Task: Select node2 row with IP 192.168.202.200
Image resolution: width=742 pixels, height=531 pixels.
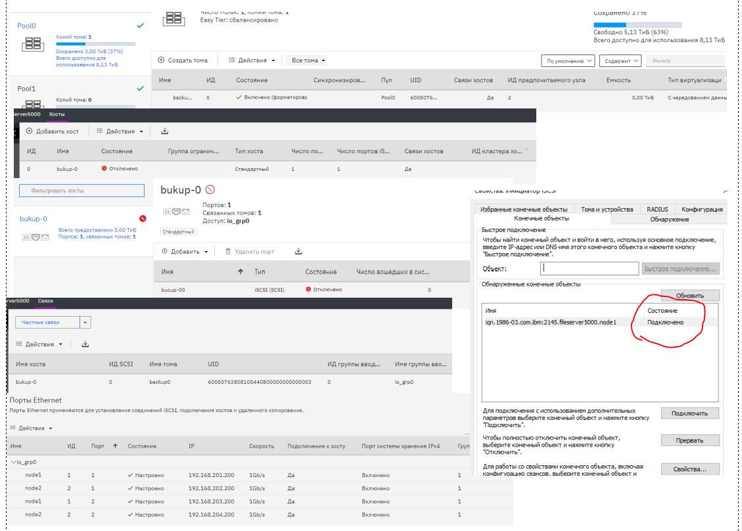Action: click(260, 488)
